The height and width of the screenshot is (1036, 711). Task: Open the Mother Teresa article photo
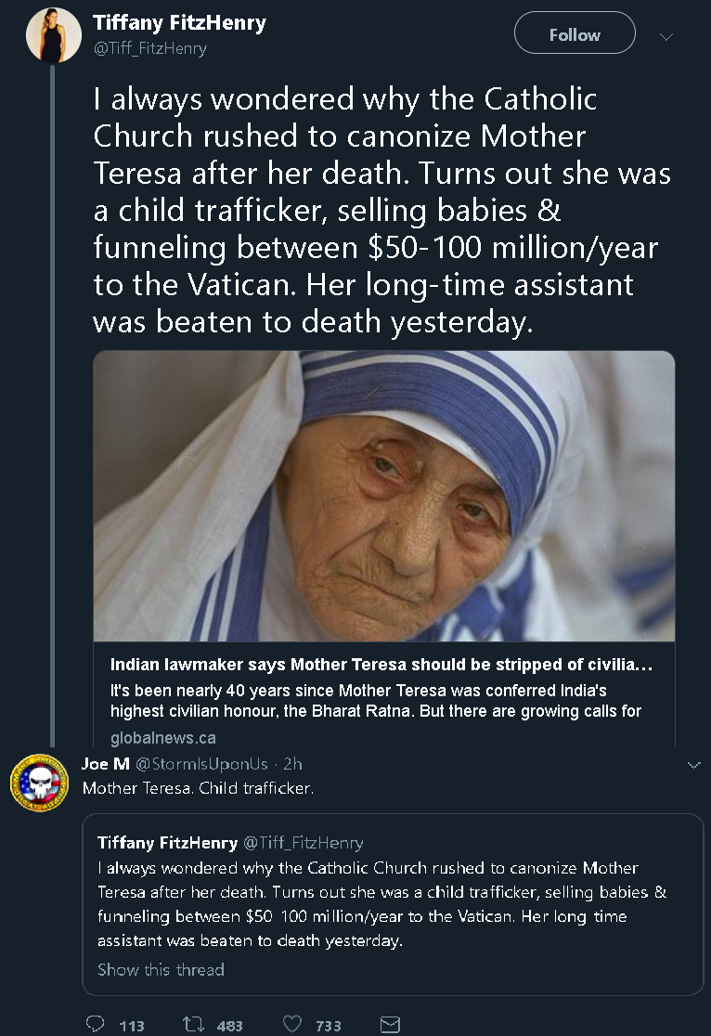click(383, 496)
